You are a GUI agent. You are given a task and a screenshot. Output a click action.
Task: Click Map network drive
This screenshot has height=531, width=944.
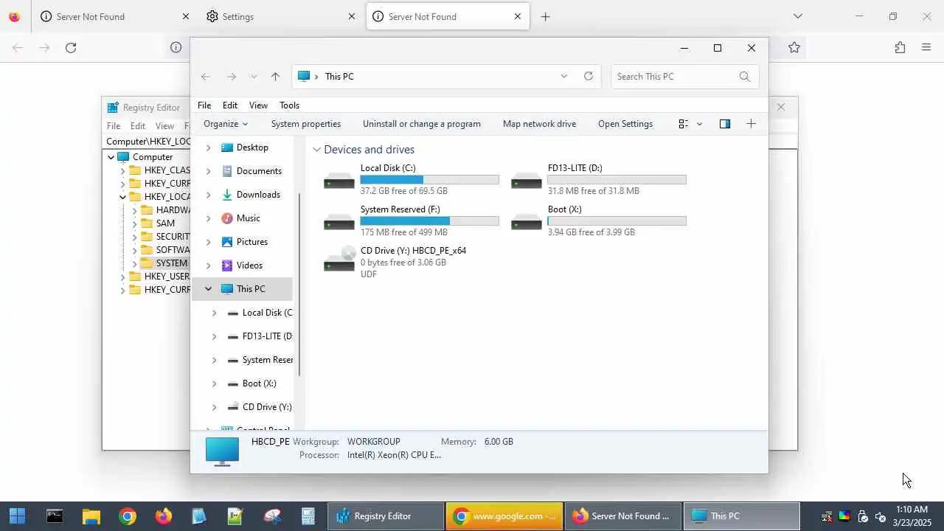pyautogui.click(x=539, y=124)
